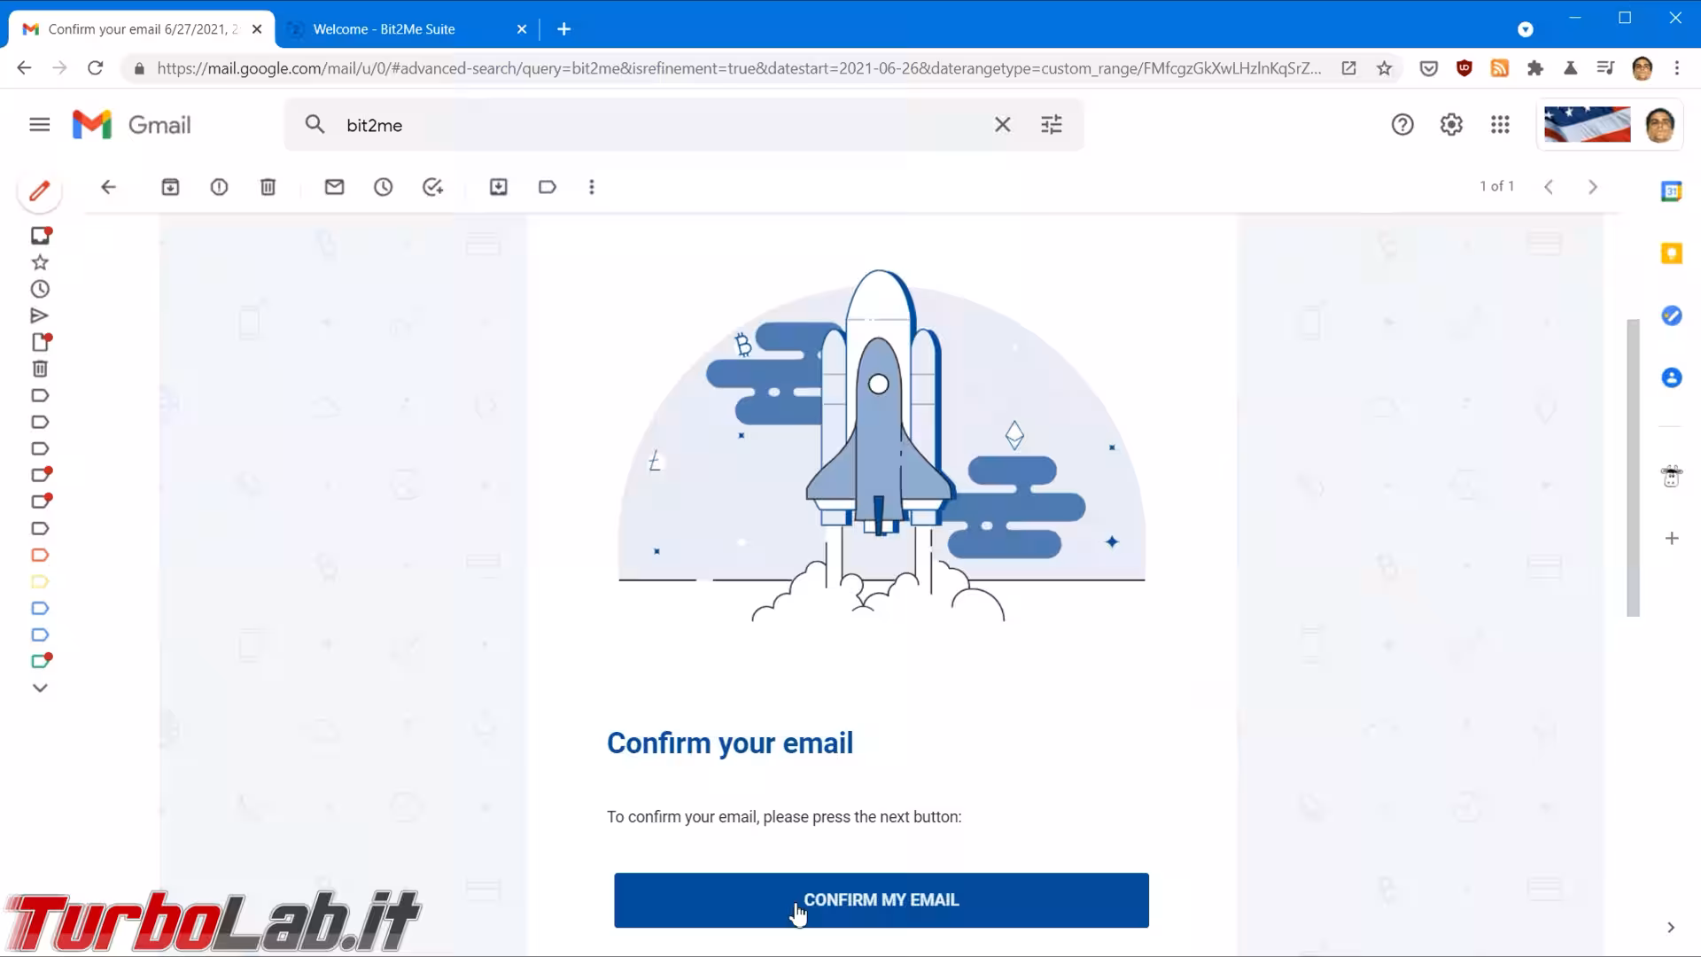This screenshot has height=957, width=1701.
Task: Toggle the main menu hamburger icon
Action: [x=39, y=125]
